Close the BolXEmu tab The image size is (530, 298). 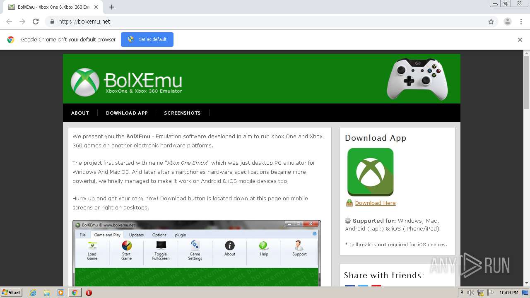(x=96, y=7)
